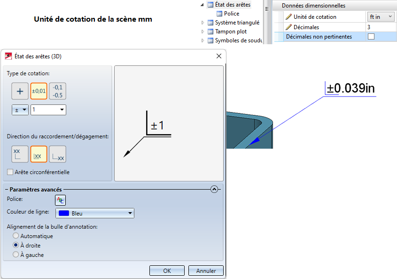Open the ± sign dropdown
Screen dimensions: 397x279
pyautogui.click(x=20, y=110)
